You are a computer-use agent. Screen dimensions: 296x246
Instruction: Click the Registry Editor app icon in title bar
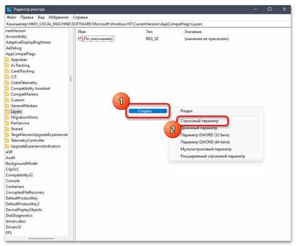coord(9,9)
